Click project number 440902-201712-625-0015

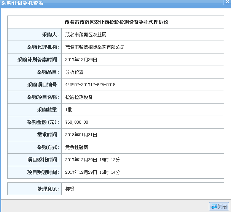click(90, 85)
